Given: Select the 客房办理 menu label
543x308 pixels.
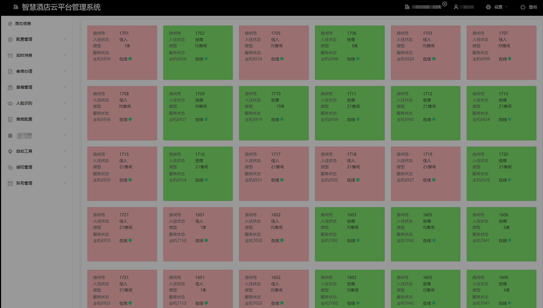Looking at the screenshot, I should [x=24, y=71].
